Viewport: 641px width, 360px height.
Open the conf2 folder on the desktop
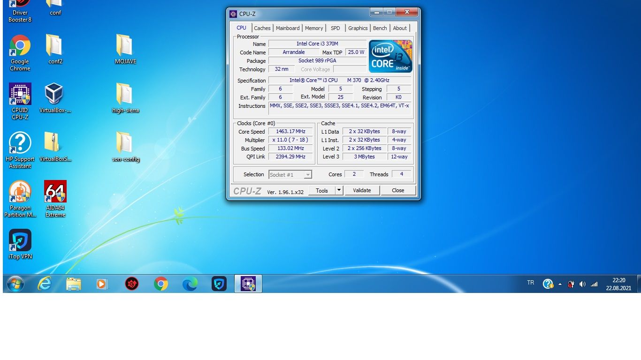55,49
